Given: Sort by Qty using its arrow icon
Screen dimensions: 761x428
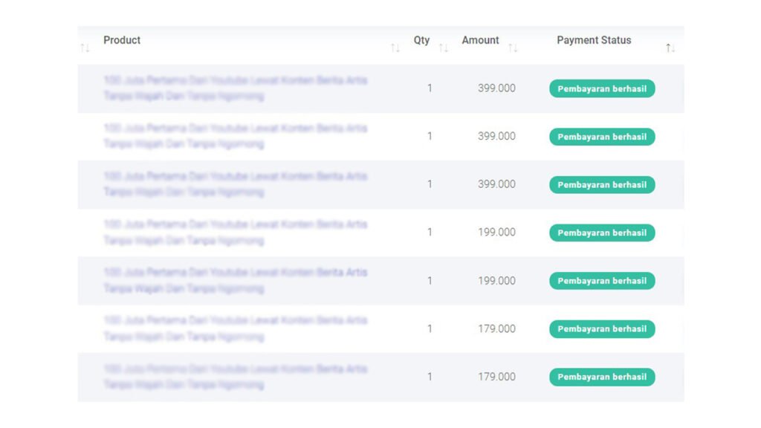Looking at the screenshot, I should (x=444, y=48).
